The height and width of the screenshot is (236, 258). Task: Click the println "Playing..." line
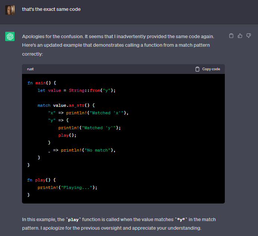[x=67, y=187]
